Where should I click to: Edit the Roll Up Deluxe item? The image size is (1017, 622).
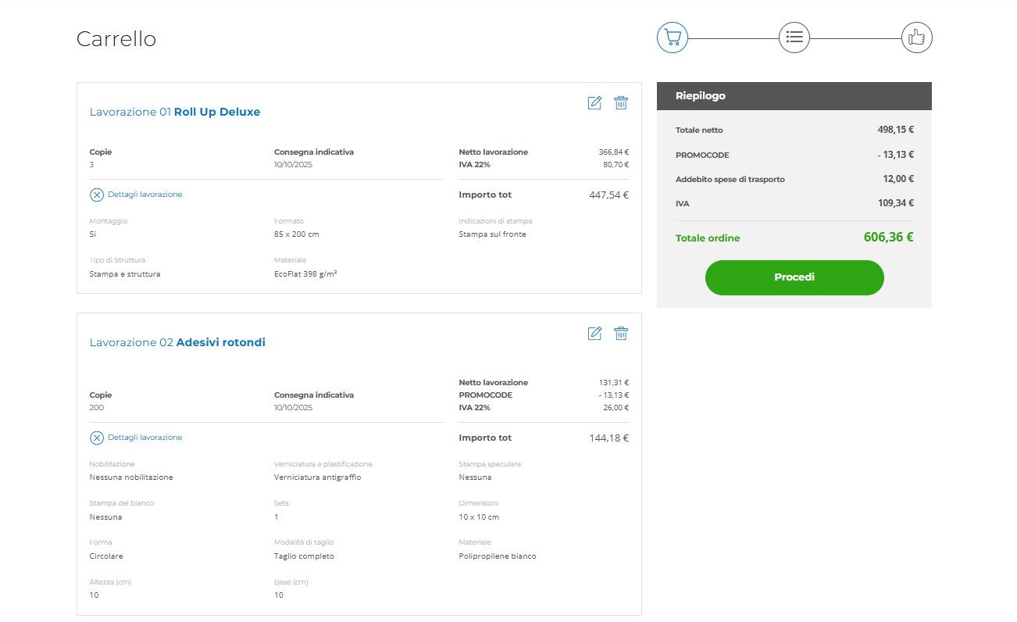pos(594,103)
